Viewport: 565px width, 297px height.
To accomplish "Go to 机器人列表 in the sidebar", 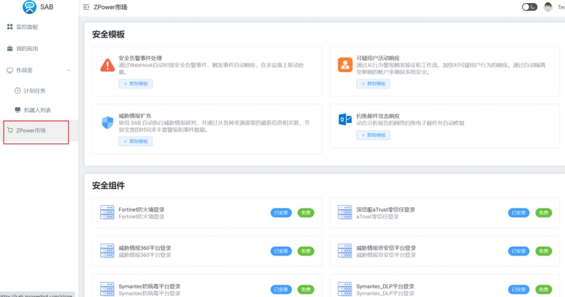I will coord(37,110).
